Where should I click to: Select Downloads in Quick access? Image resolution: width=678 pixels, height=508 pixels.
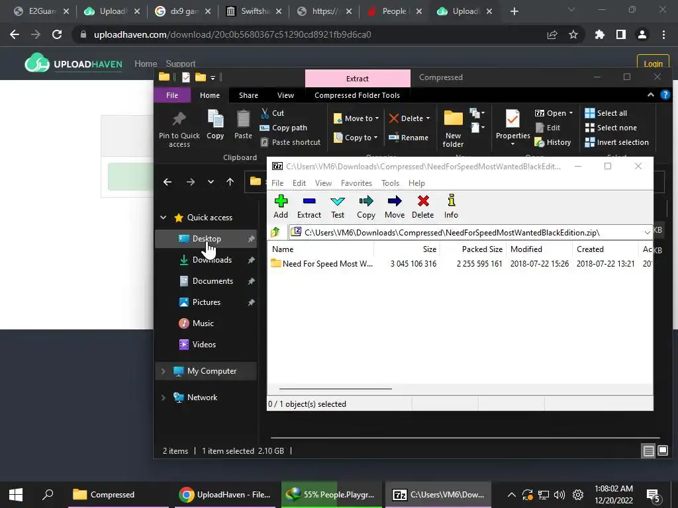(x=207, y=260)
